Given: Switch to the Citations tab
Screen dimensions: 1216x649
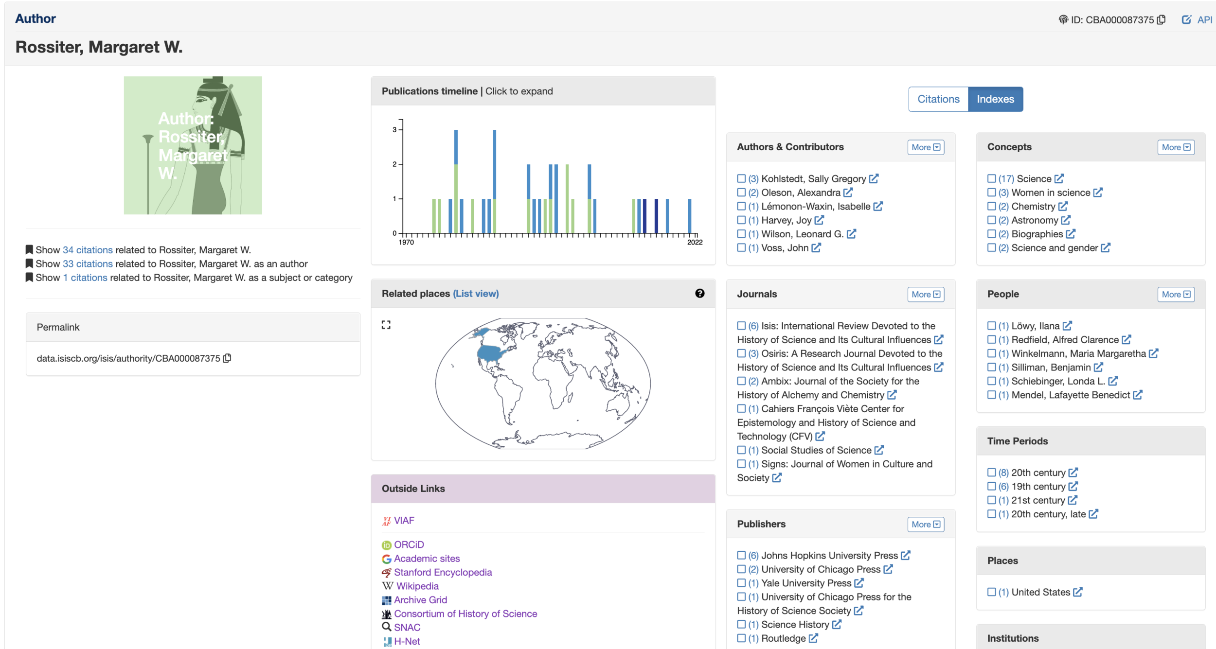Looking at the screenshot, I should (938, 99).
